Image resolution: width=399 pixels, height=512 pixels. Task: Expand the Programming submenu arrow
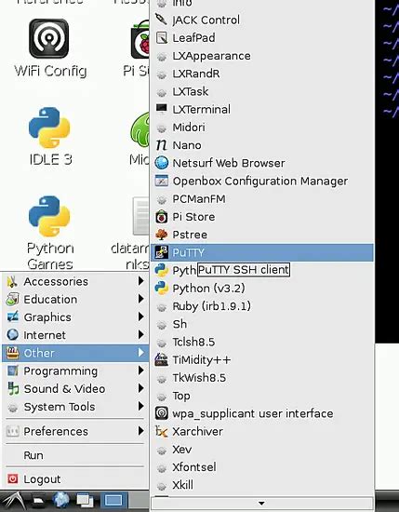click(141, 371)
